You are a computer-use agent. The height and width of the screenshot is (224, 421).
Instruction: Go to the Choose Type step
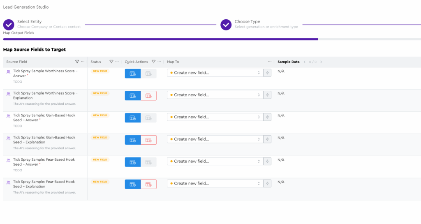pyautogui.click(x=226, y=25)
